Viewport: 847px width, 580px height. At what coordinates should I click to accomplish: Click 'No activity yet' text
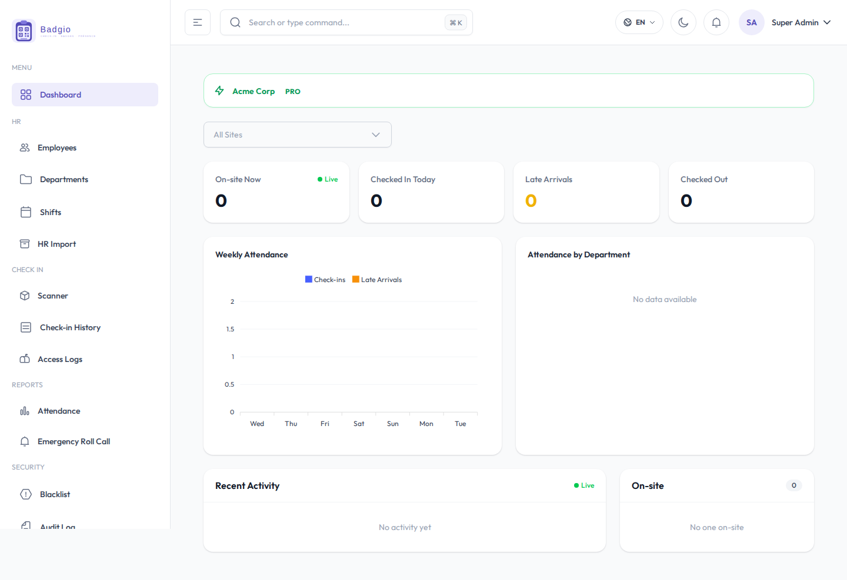[405, 527]
